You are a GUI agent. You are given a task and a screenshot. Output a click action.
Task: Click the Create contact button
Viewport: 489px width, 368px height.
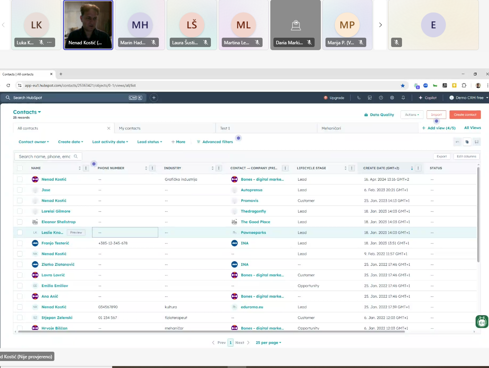coord(465,115)
